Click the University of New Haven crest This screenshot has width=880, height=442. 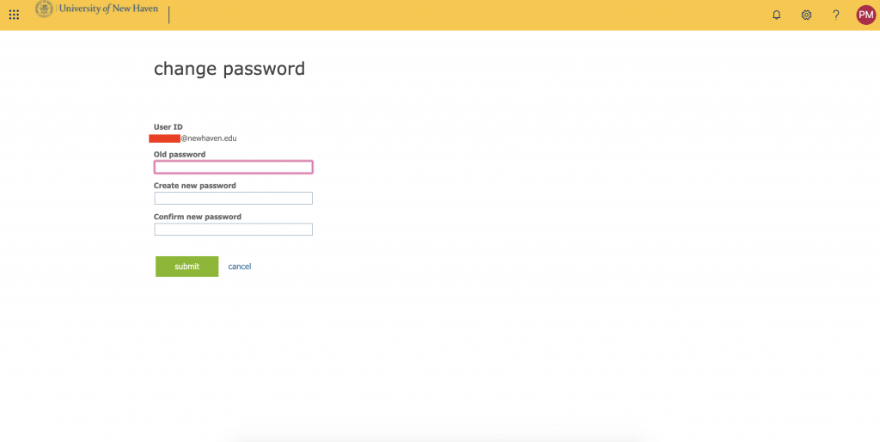click(43, 9)
